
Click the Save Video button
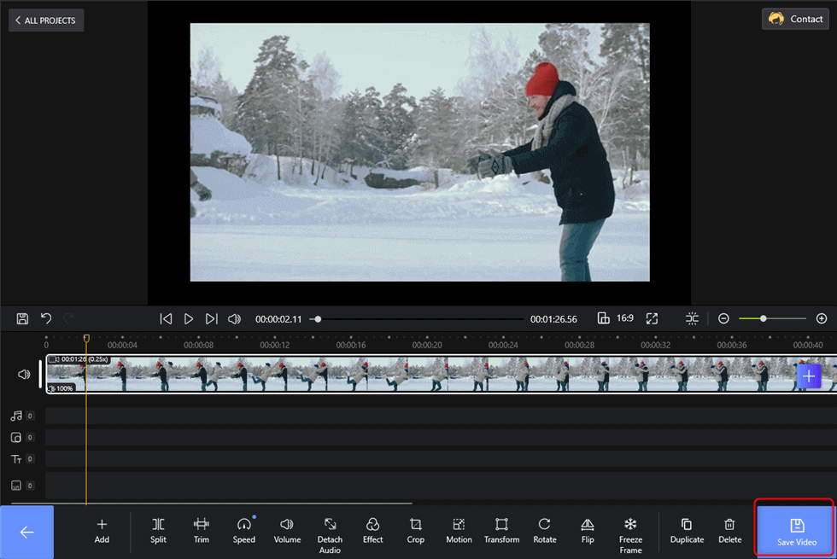click(796, 532)
